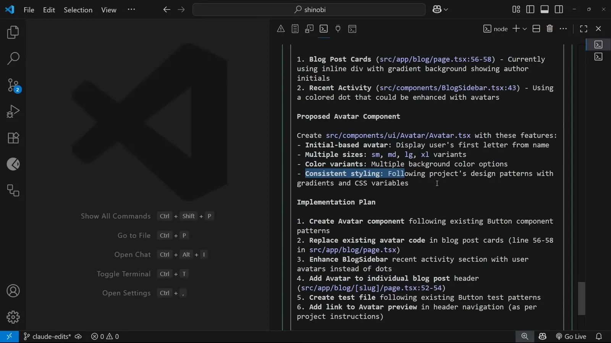Open the View menu
Screen dimensions: 611x343
point(109,10)
